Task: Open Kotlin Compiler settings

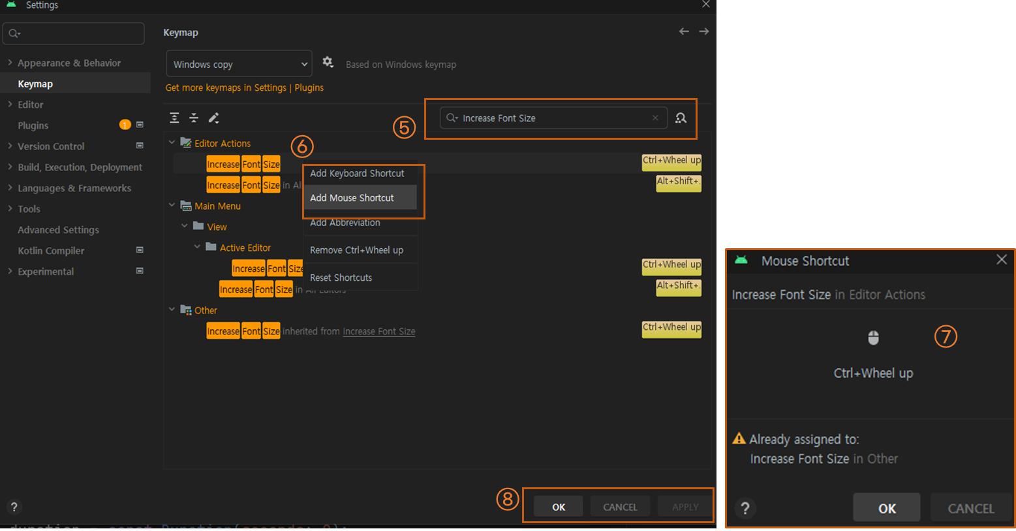Action: tap(51, 251)
